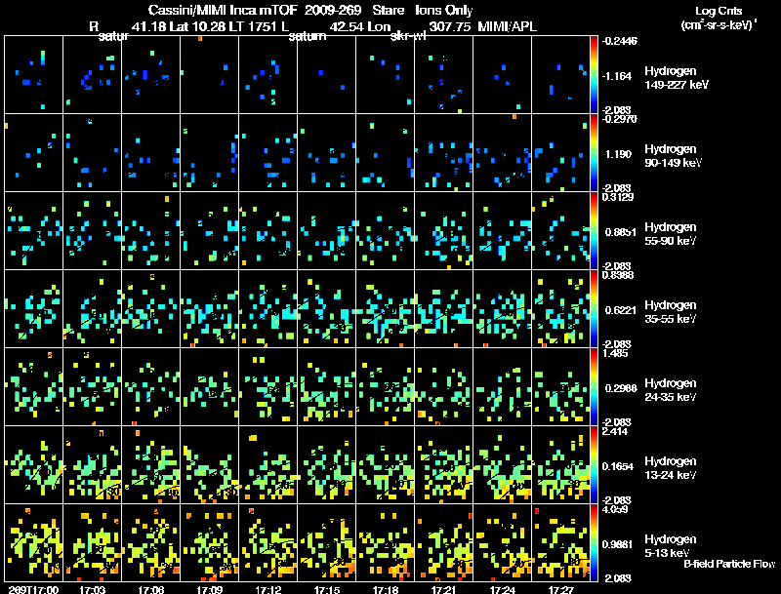Click the Hydrogen 13-24 keV row label

point(672,468)
